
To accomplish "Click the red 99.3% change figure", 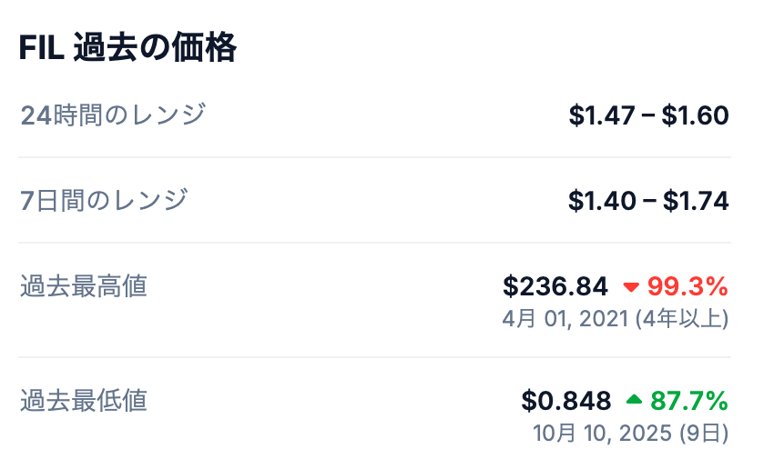I will (x=687, y=287).
